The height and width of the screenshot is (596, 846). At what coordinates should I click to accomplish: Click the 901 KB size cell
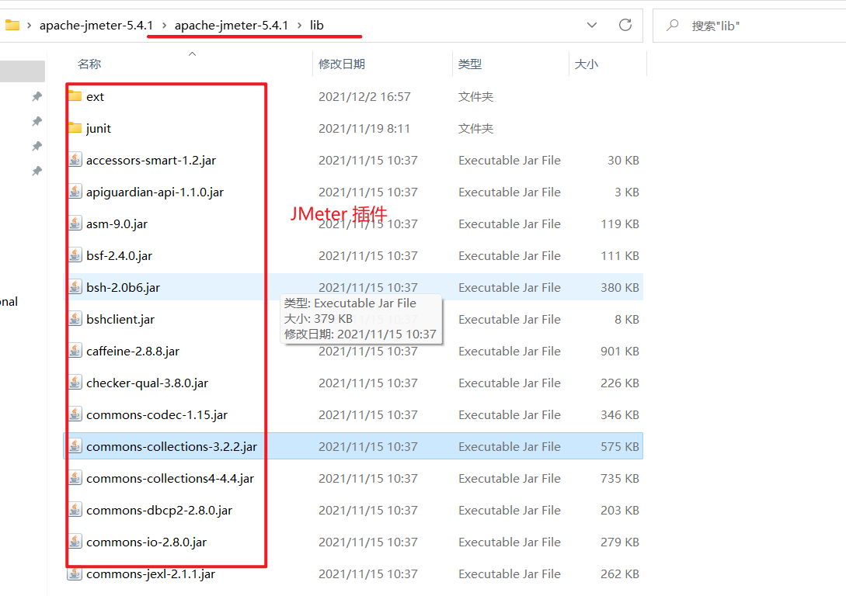(x=620, y=352)
